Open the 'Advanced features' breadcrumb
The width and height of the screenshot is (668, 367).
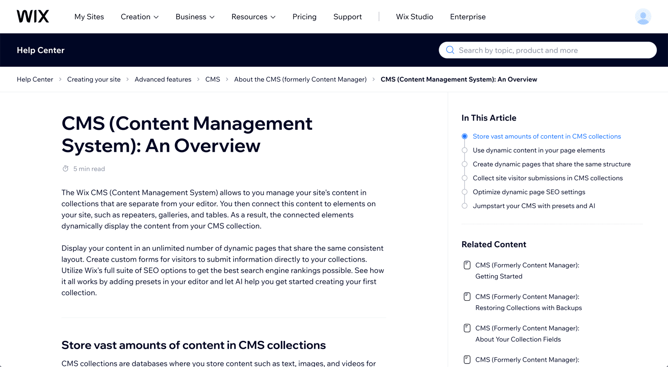pyautogui.click(x=163, y=79)
